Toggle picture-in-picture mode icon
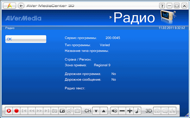The height and width of the screenshot is (118, 190). coord(62,111)
